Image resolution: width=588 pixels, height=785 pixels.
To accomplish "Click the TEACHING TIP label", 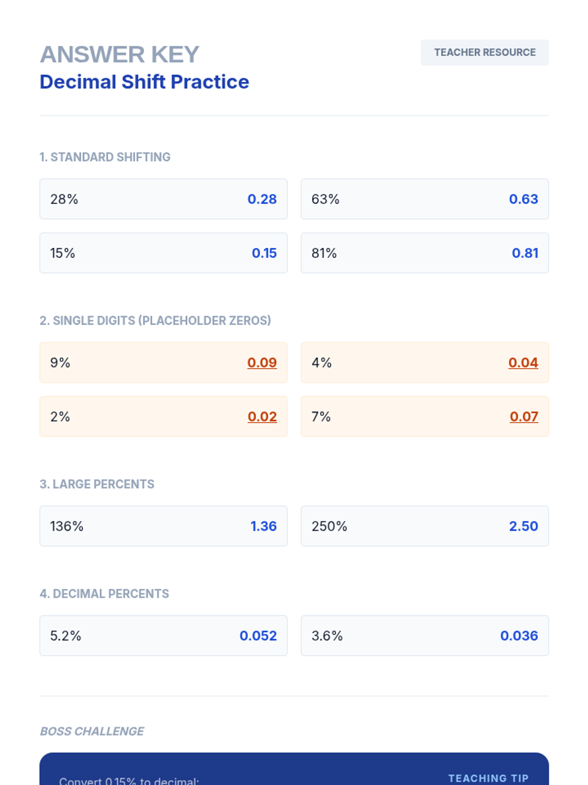I will 488,778.
